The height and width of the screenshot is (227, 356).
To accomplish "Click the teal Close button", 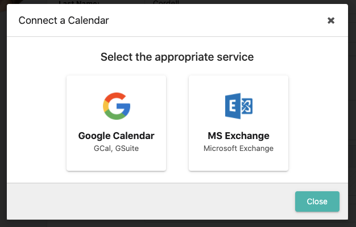I will [x=317, y=201].
